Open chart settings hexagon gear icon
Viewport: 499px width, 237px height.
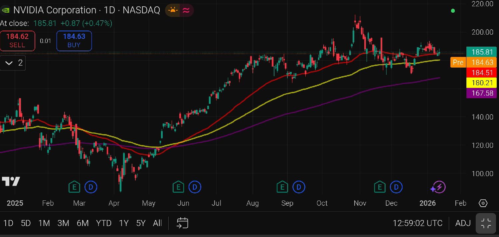tap(483, 203)
